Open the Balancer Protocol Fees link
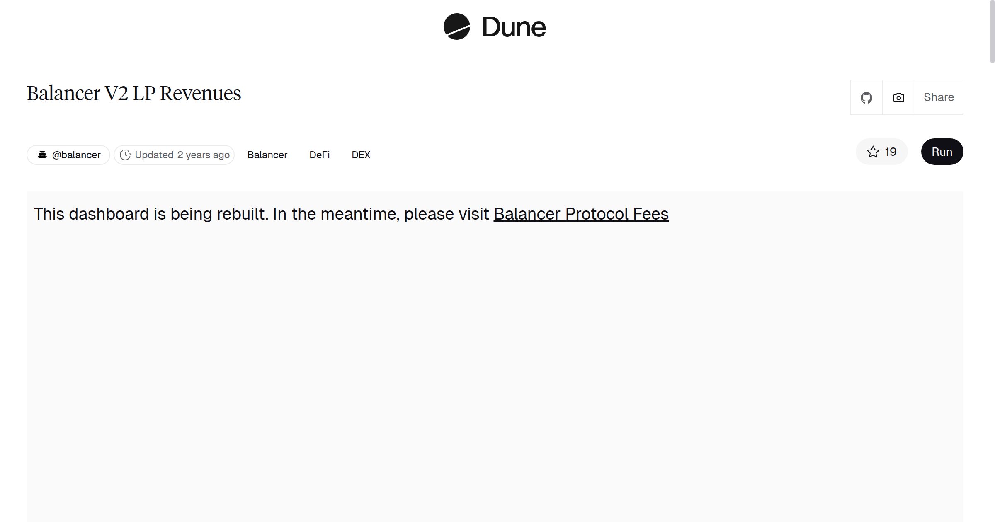This screenshot has height=522, width=995. click(581, 214)
